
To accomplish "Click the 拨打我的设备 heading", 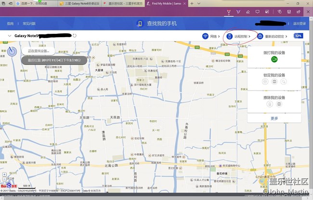I will [x=274, y=53].
